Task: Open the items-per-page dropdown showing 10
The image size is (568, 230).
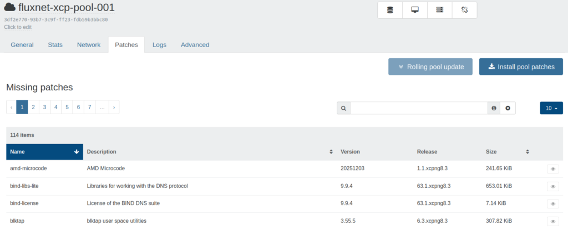Action: (551, 108)
